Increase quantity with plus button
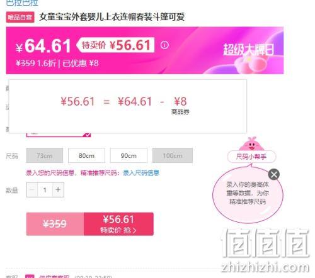Screen dimensions: 315x278 click(58, 190)
